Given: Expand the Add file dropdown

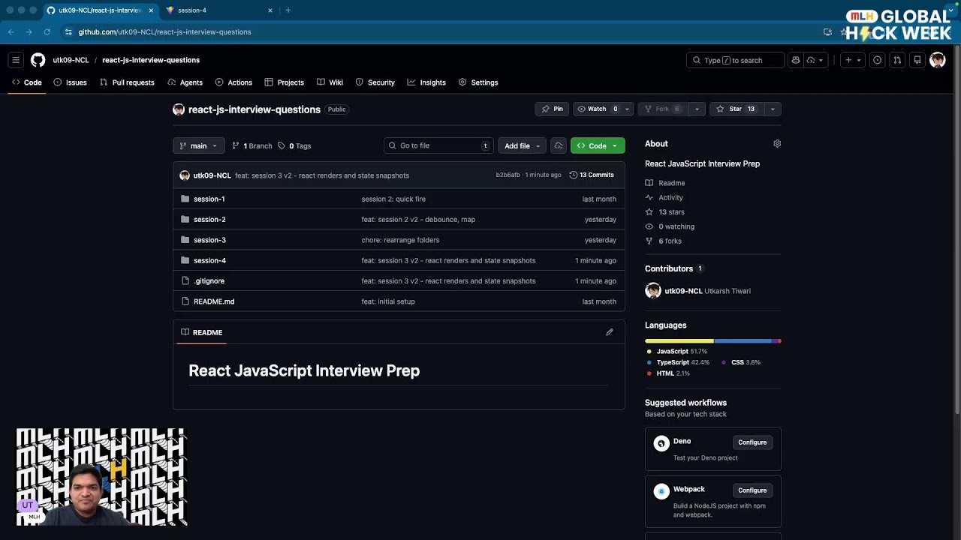Looking at the screenshot, I should [523, 145].
